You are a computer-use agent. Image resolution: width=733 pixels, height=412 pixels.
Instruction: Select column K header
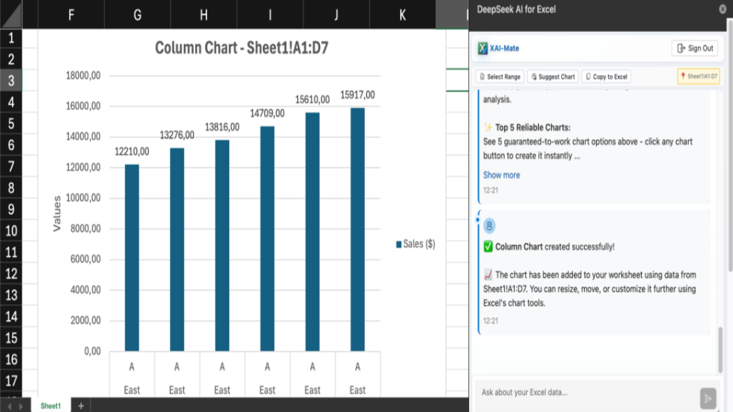tap(403, 15)
